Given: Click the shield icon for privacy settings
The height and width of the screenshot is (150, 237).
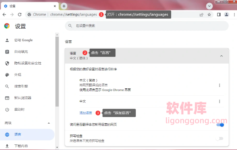Looking at the screenshot, I should (7, 63).
